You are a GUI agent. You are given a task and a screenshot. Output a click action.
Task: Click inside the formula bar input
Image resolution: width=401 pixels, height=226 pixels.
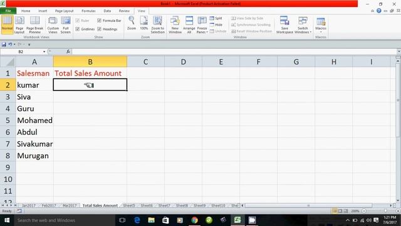(x=234, y=51)
